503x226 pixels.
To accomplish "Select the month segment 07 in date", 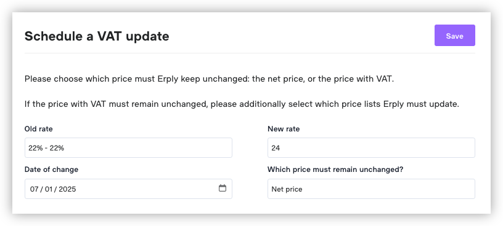I will 35,189.
